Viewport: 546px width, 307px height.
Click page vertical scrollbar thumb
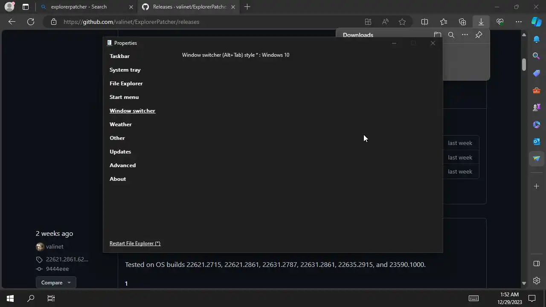524,64
